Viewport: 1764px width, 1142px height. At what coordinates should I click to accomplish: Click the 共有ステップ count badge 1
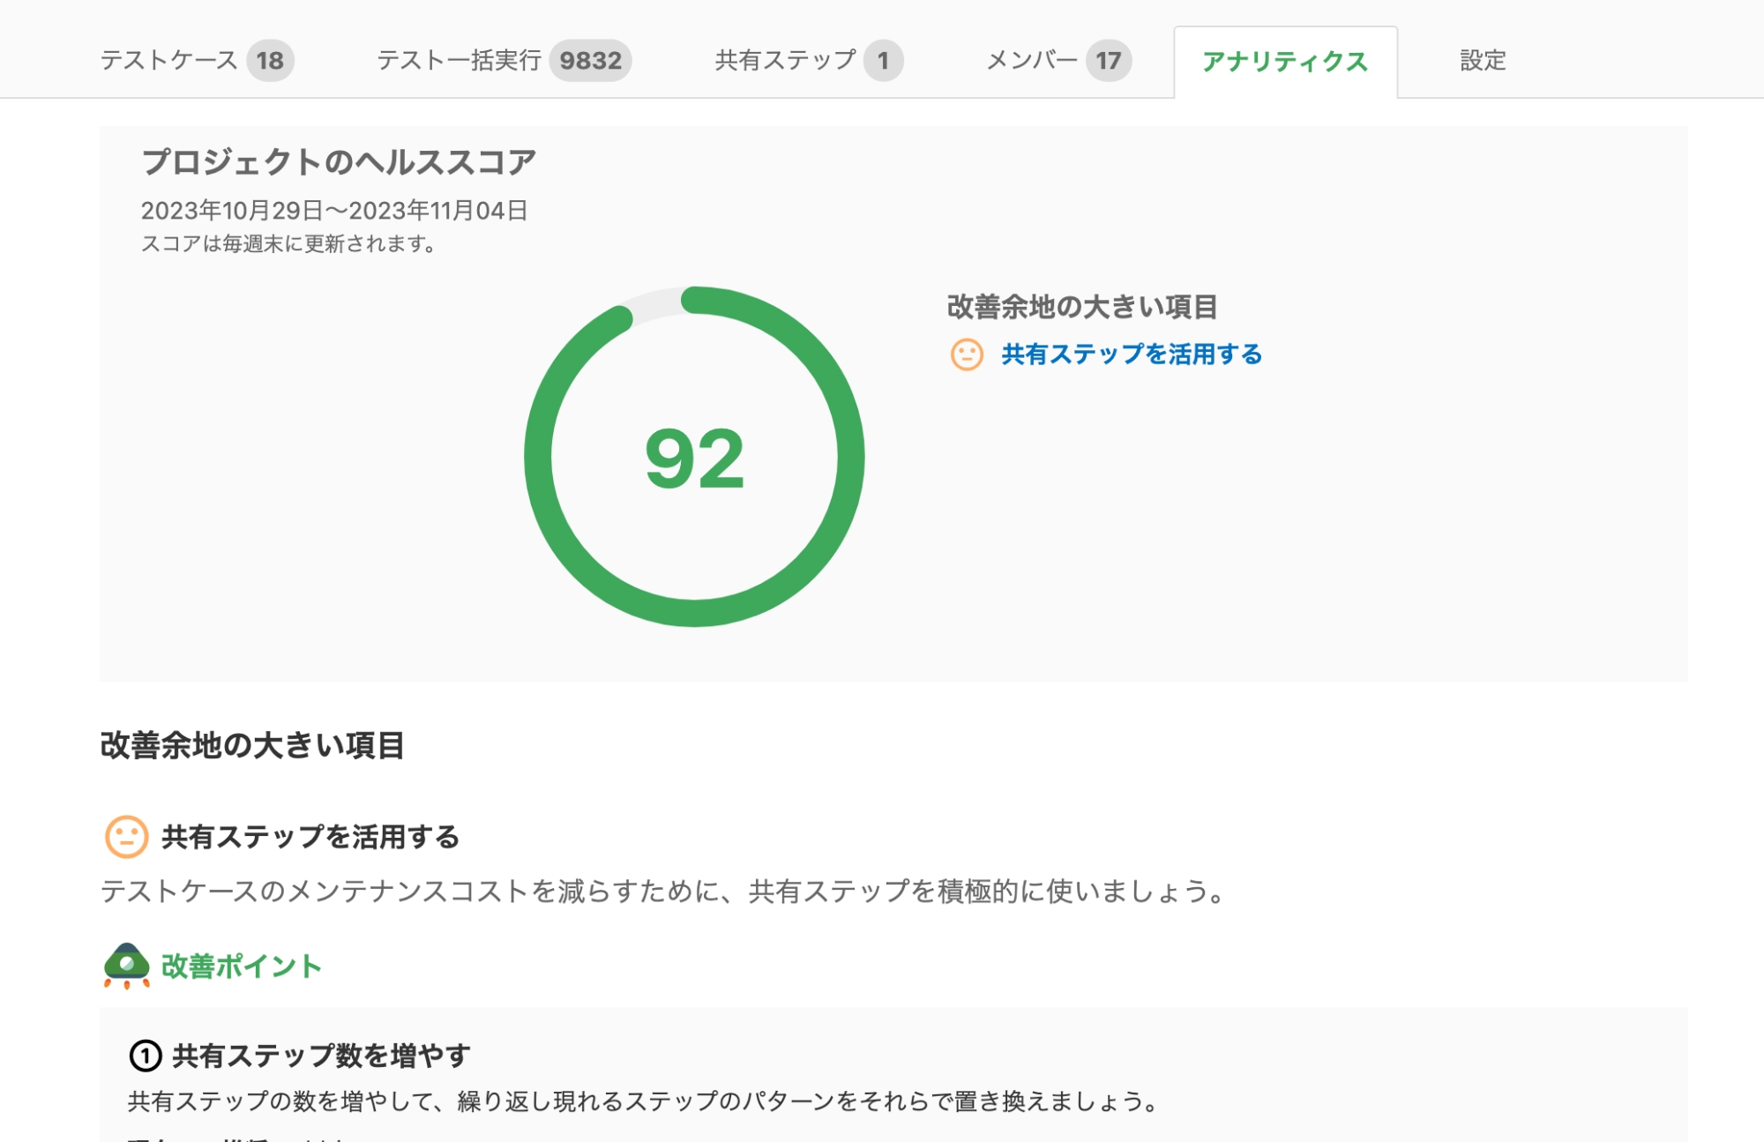coord(883,61)
